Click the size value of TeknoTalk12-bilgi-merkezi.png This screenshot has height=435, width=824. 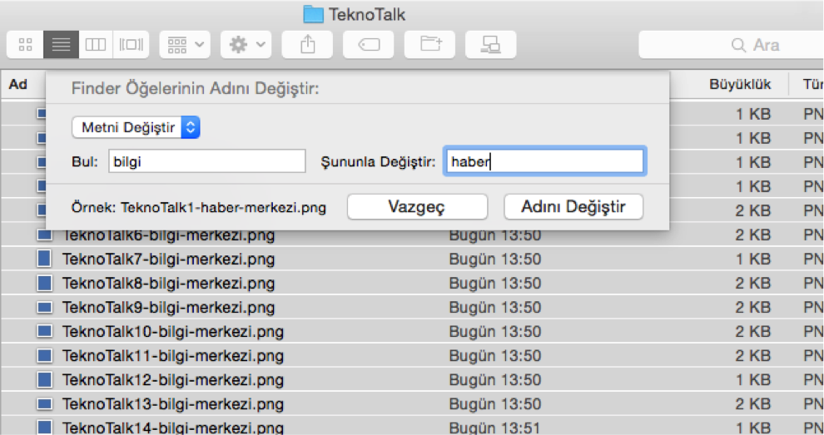(752, 380)
